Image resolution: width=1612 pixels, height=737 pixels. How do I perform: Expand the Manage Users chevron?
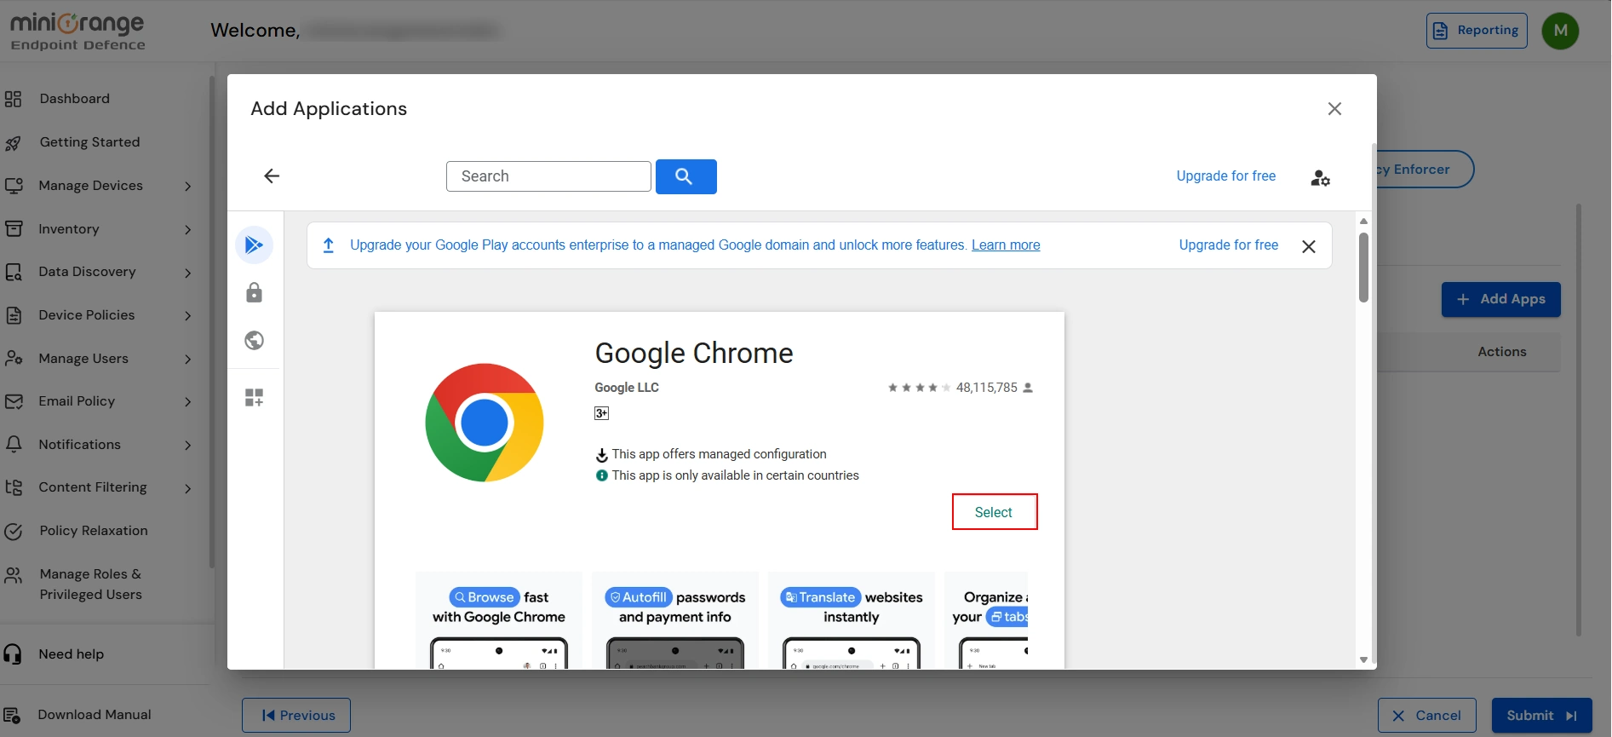(x=187, y=360)
